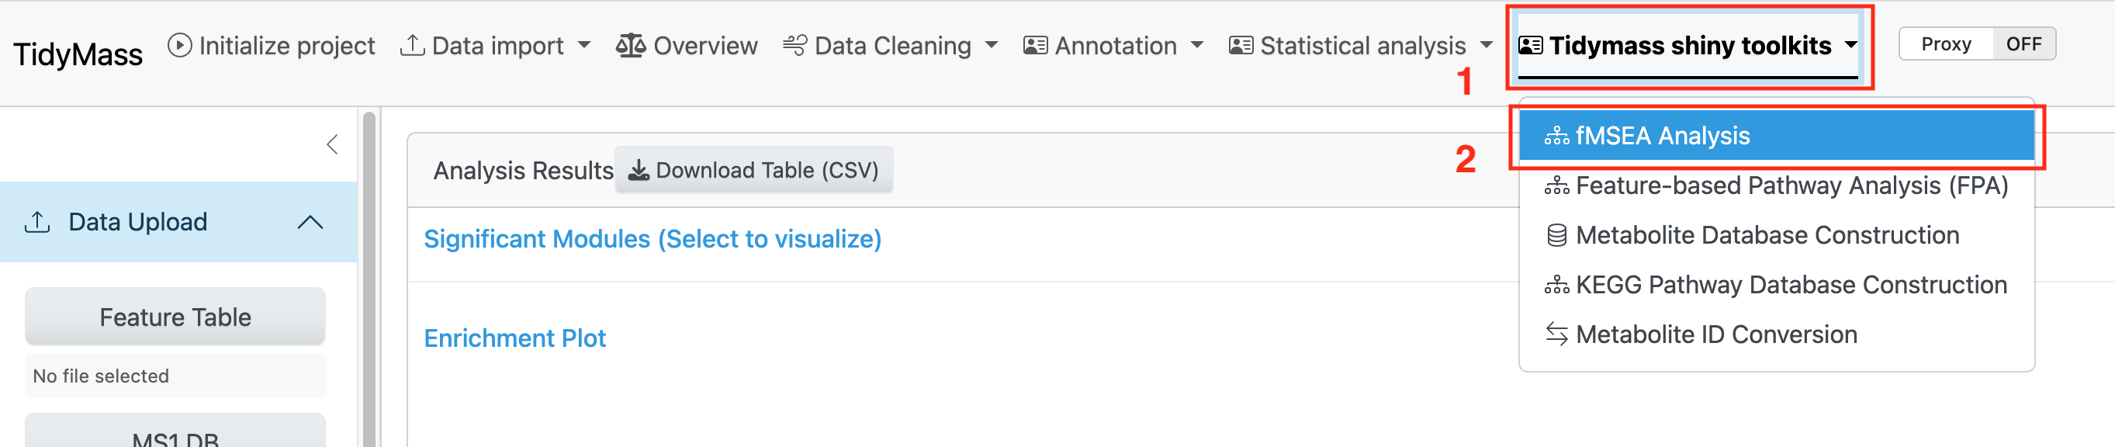Collapse the Data Upload section chevron
This screenshot has height=447, width=2115.
pos(310,222)
